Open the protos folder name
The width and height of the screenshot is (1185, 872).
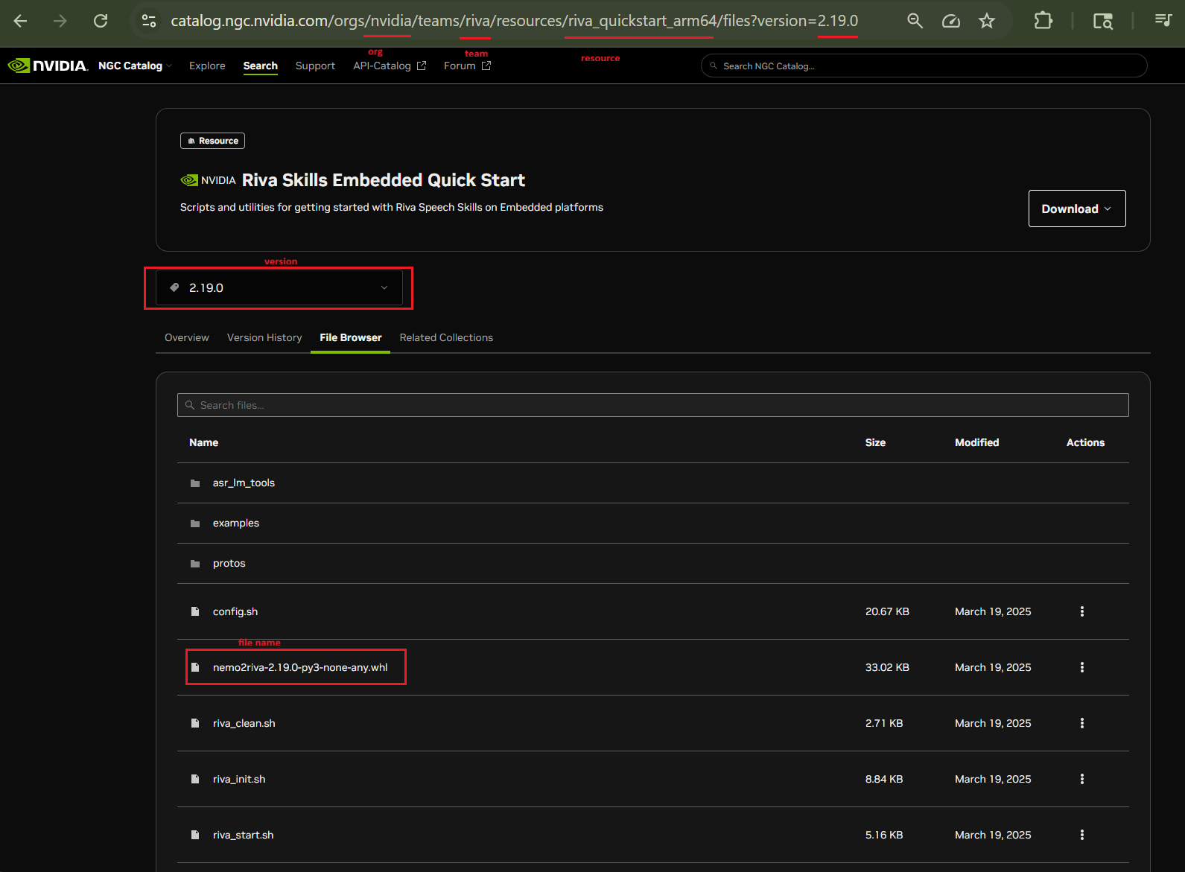click(x=229, y=563)
